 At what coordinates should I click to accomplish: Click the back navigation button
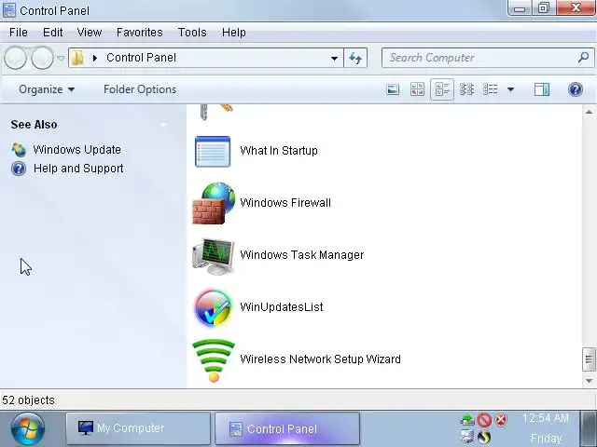coord(15,58)
